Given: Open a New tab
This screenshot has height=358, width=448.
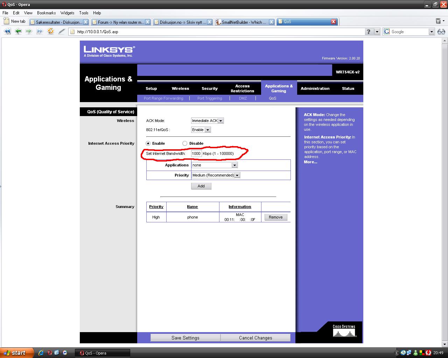Looking at the screenshot, I should 14,21.
